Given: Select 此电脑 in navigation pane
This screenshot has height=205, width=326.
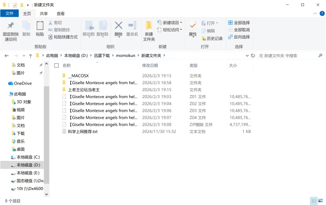Looking at the screenshot, I should click(18, 94).
